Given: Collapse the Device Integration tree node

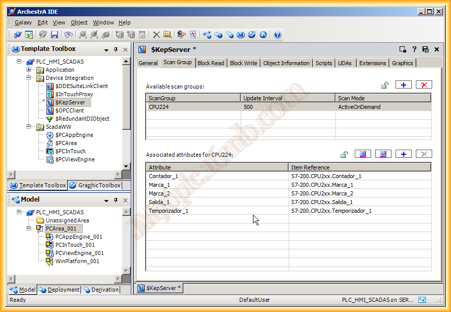Looking at the screenshot, I should point(29,78).
